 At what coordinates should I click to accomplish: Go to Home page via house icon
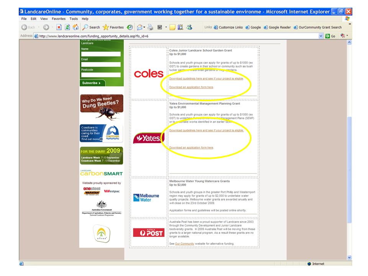[76, 27]
